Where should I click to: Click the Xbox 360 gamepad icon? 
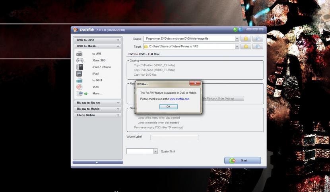[80, 61]
